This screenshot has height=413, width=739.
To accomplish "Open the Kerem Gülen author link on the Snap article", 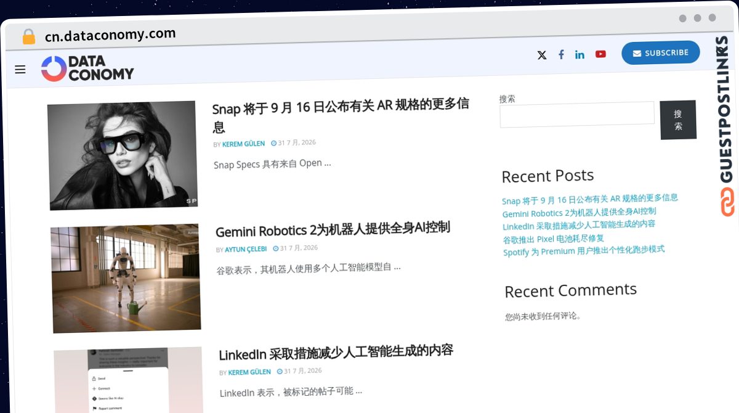I will pos(243,144).
